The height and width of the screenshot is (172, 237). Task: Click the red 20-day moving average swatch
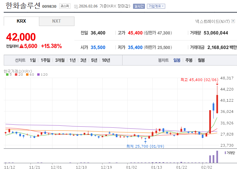[x=16, y=75]
